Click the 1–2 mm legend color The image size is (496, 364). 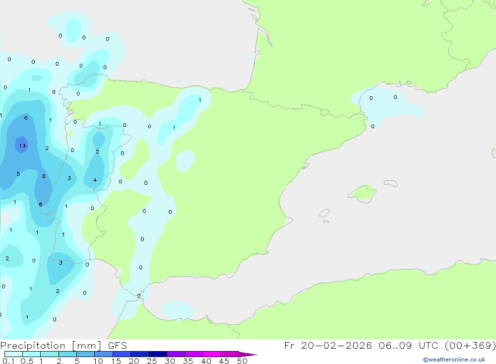[49, 354]
